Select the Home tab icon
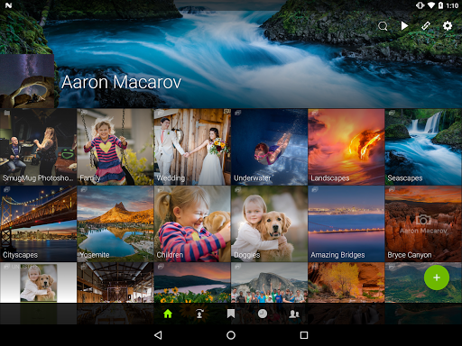Viewport: 462px width, 346px height. click(168, 314)
